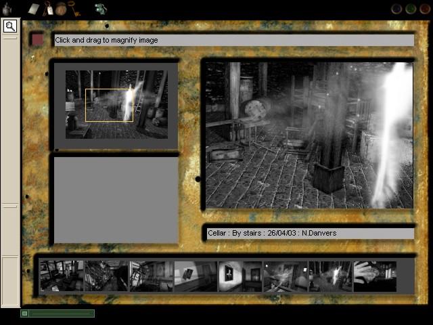Select the tag label inventory item

(49, 9)
